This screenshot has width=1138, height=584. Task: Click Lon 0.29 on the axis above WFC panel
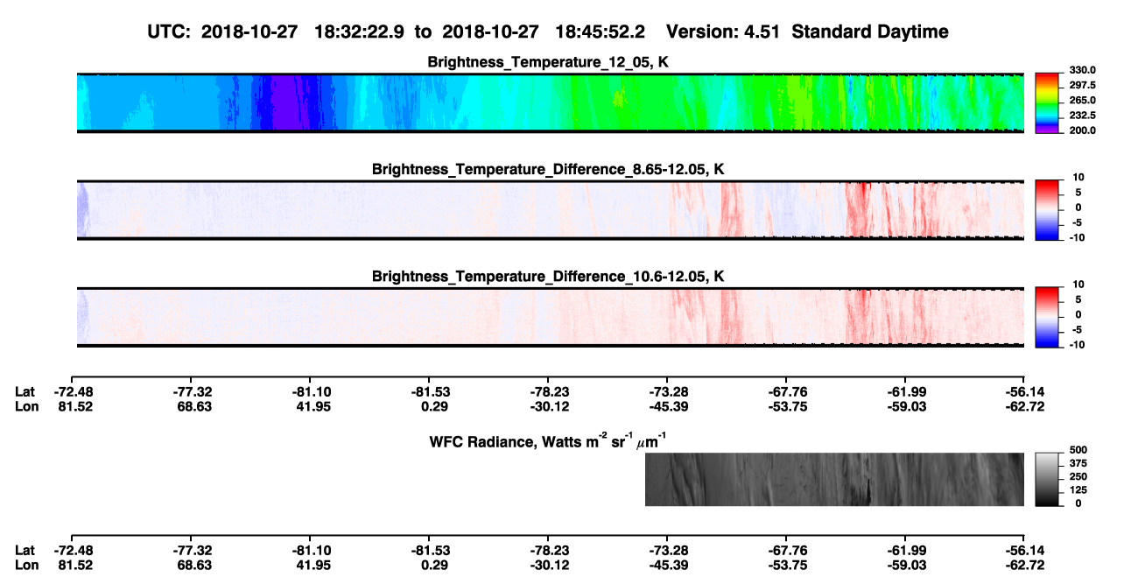click(434, 405)
